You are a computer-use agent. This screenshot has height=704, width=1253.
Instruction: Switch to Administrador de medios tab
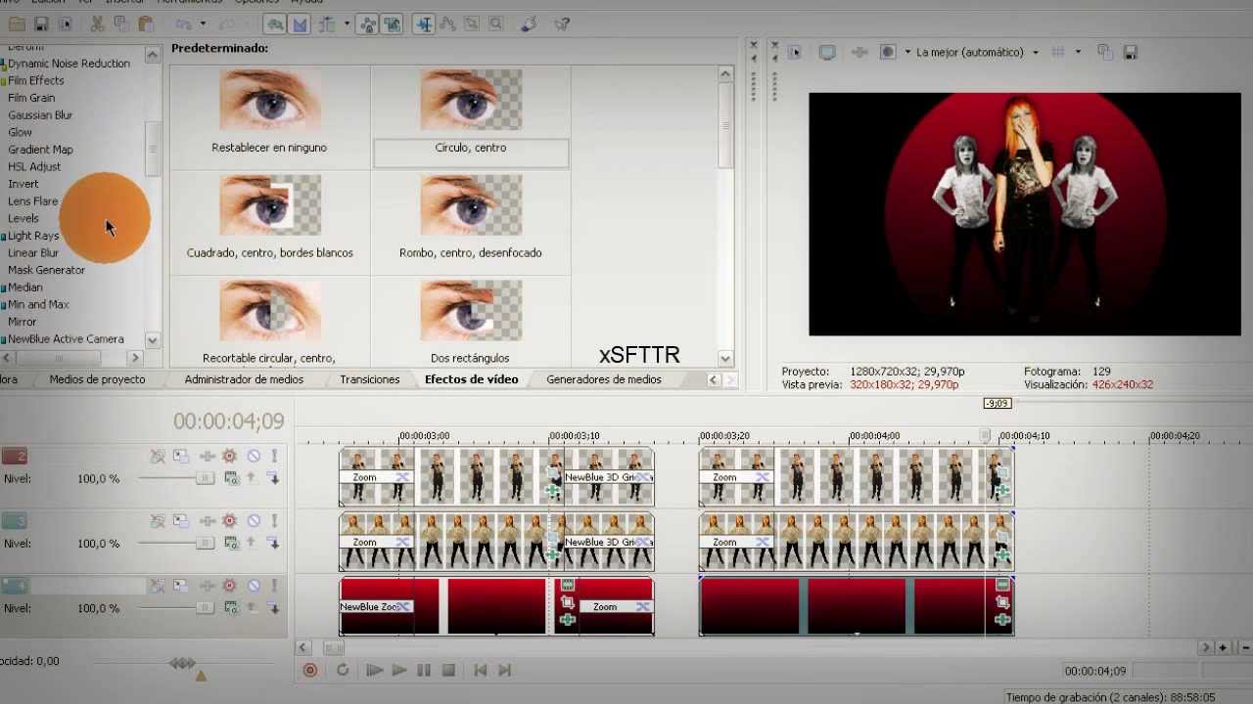(244, 379)
